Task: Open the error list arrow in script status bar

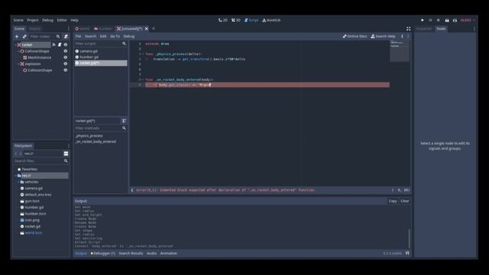Action: pos(132,190)
